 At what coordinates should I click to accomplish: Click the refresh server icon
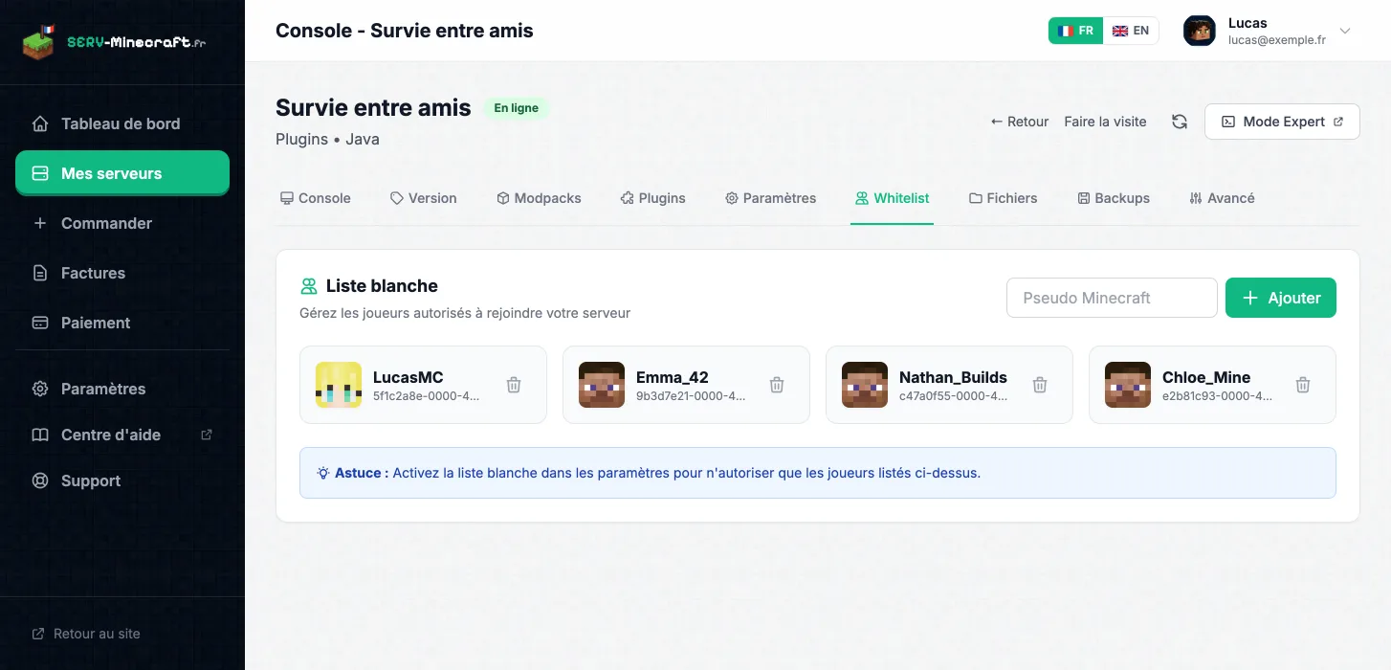pos(1180,122)
